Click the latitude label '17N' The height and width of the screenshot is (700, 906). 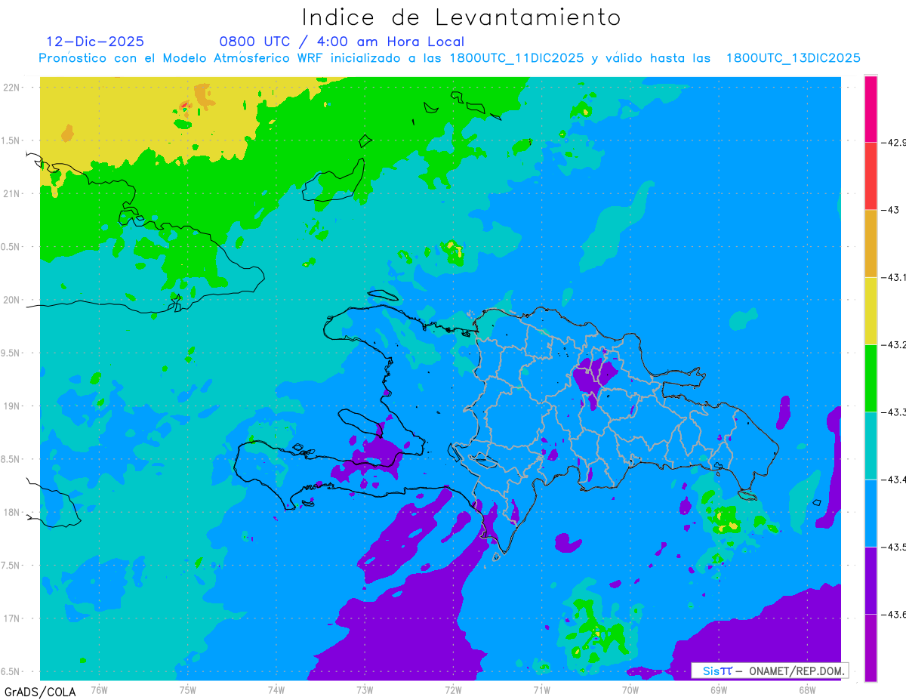(12, 618)
